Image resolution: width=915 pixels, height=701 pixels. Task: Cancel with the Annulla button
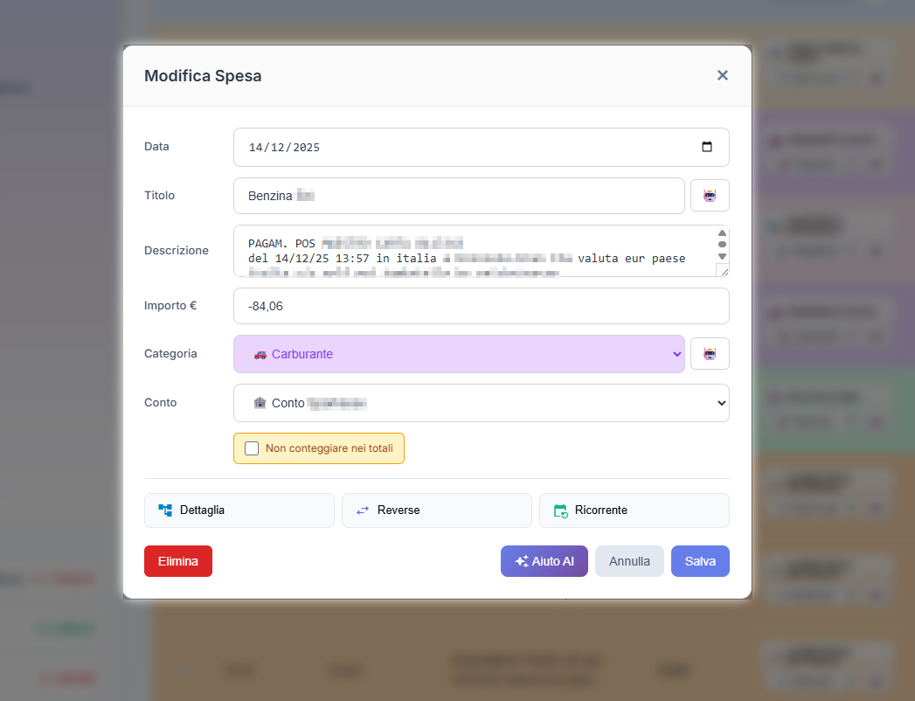(x=629, y=561)
